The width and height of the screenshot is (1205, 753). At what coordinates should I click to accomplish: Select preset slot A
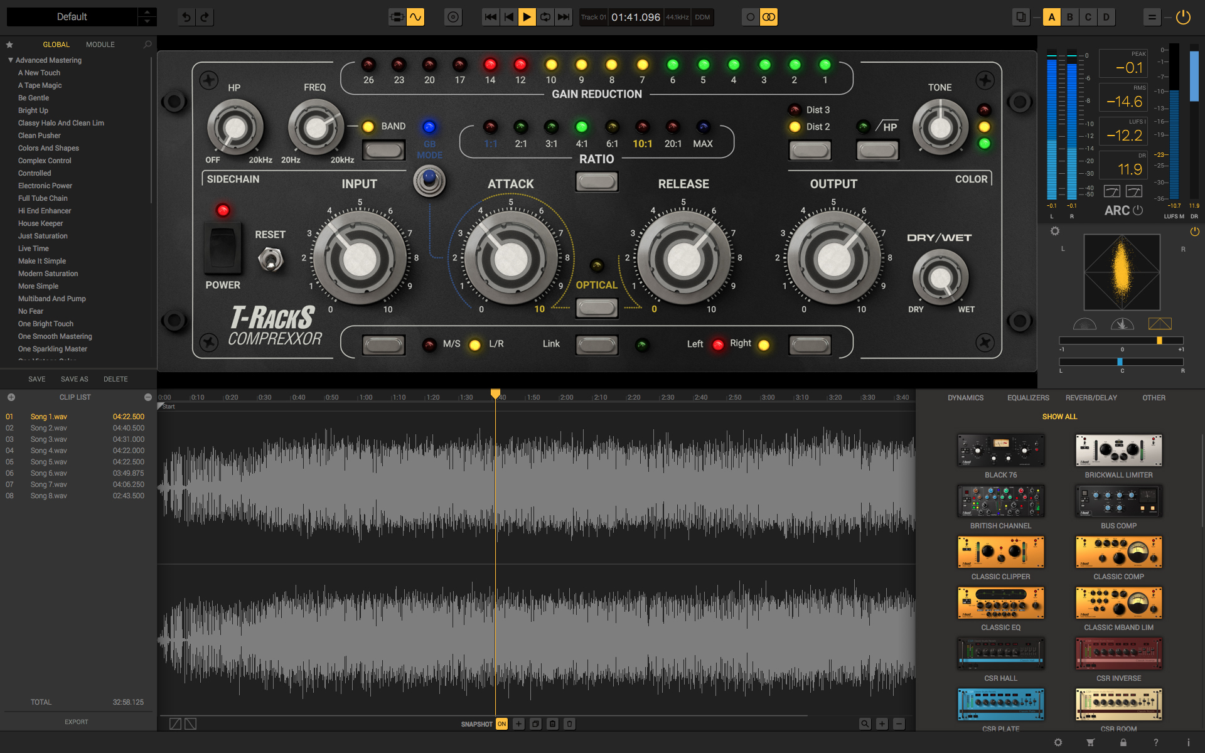click(x=1052, y=17)
